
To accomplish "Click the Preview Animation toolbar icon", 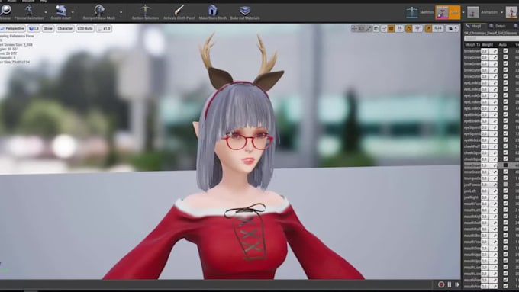I will (x=29, y=10).
